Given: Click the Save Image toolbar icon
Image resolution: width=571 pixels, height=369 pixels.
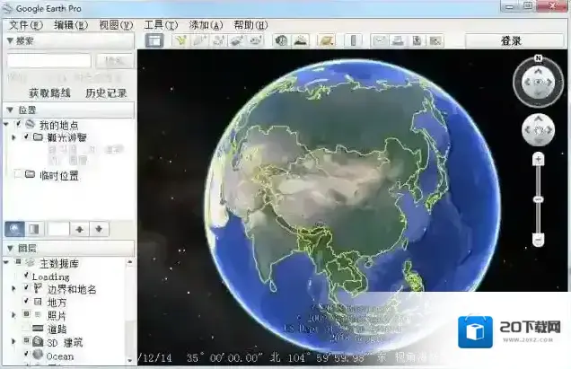Looking at the screenshot, I should 417,40.
